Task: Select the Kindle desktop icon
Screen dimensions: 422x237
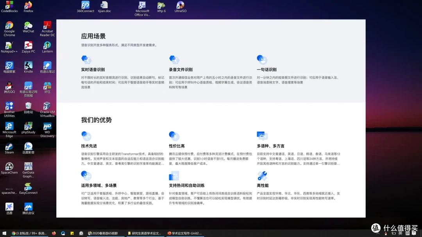Action: (28, 67)
